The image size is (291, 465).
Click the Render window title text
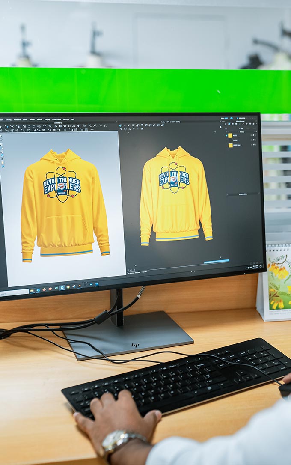point(170,122)
